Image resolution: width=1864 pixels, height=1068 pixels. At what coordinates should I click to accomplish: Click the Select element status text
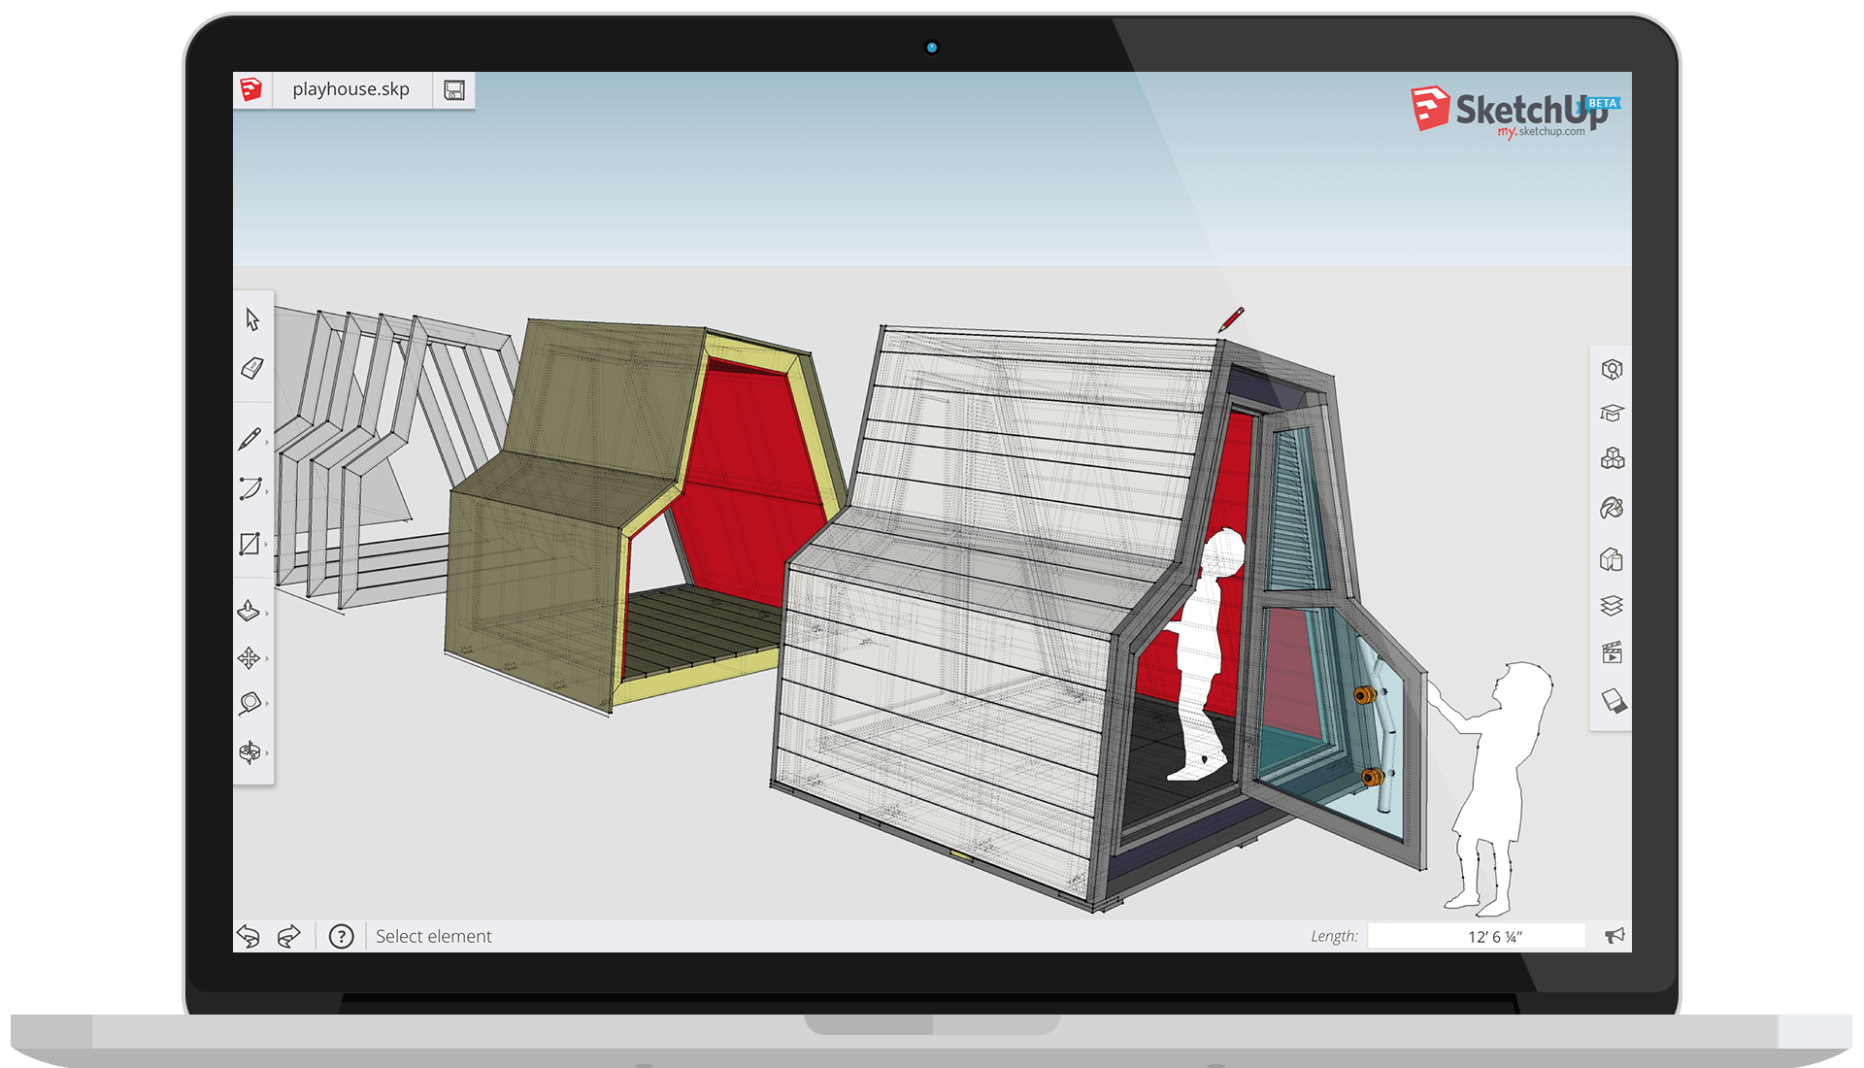coord(433,936)
